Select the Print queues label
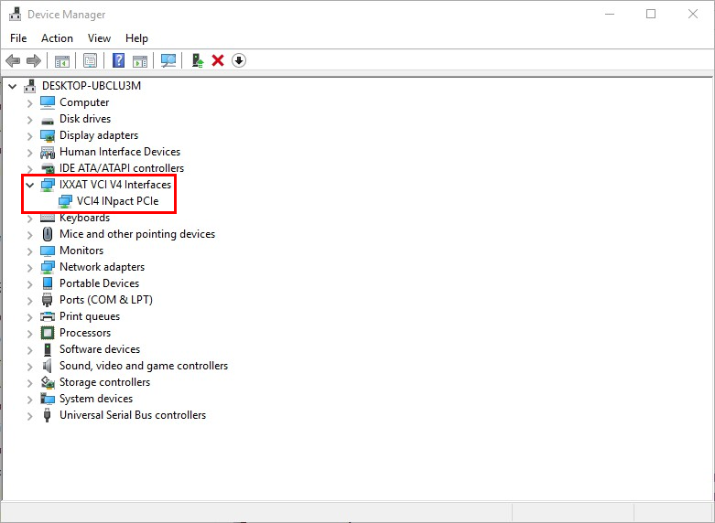Screen dimensions: 715x523 (x=90, y=316)
